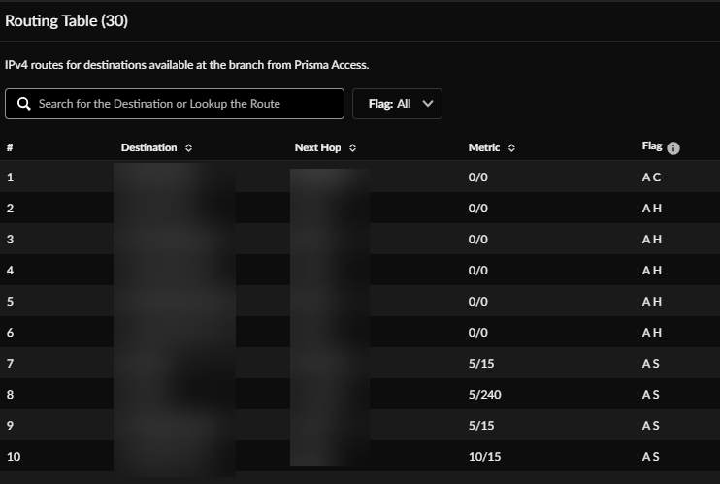Click the info icon beside Flag header
Viewport: 720px width, 484px height.
(673, 148)
